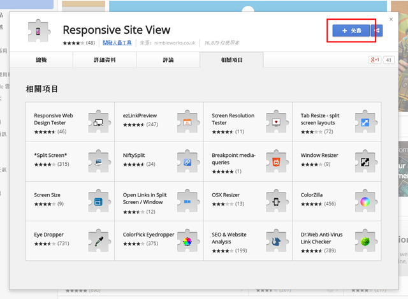Open the *Split Screen* title
Viewport: 408px width, 299px height.
click(x=50, y=156)
